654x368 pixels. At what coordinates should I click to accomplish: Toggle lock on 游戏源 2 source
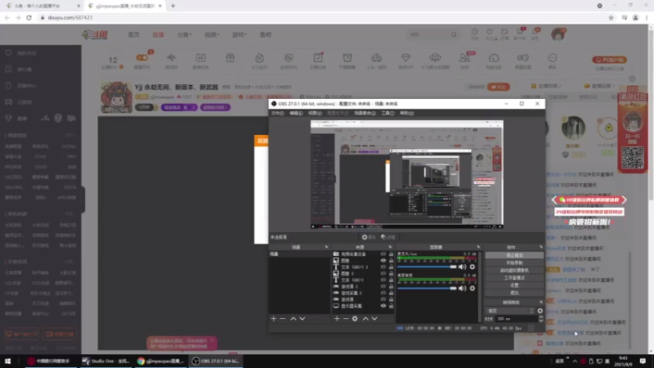pyautogui.click(x=391, y=286)
